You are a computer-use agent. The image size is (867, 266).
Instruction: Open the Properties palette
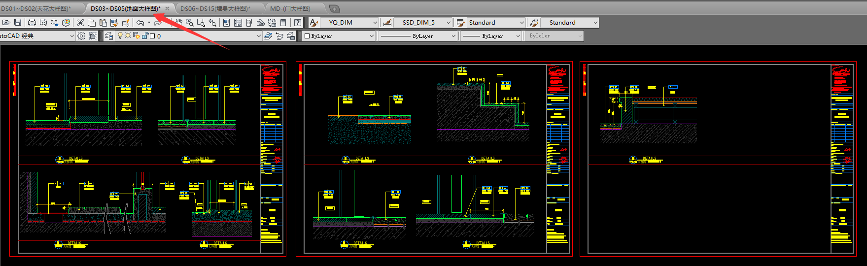pos(226,23)
